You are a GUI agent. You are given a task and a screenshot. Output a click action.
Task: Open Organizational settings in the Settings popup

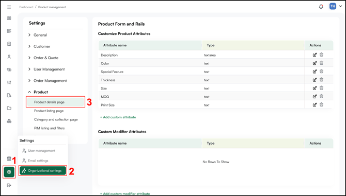tap(43, 171)
